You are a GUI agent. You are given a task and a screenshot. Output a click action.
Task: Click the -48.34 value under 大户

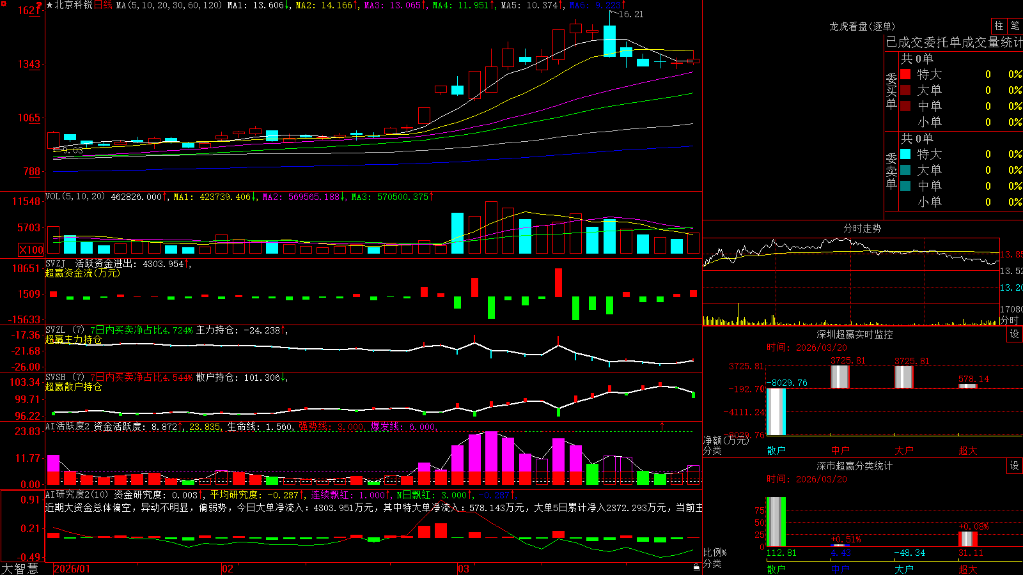(909, 553)
